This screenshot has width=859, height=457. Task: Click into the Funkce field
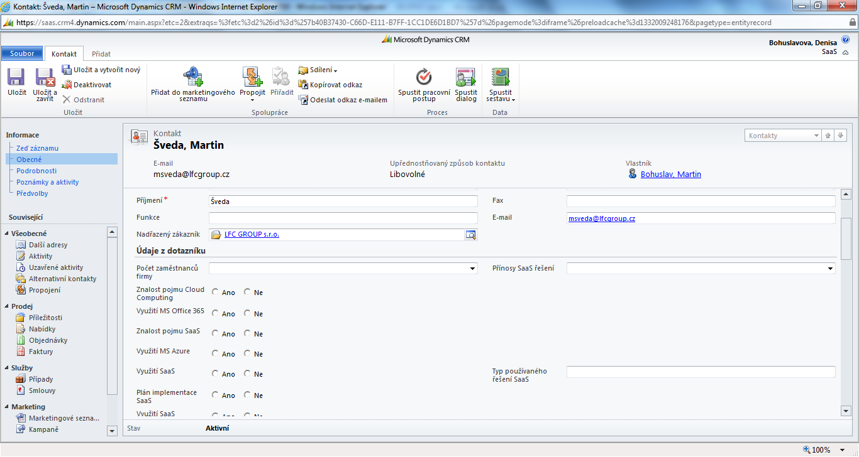[x=343, y=218]
